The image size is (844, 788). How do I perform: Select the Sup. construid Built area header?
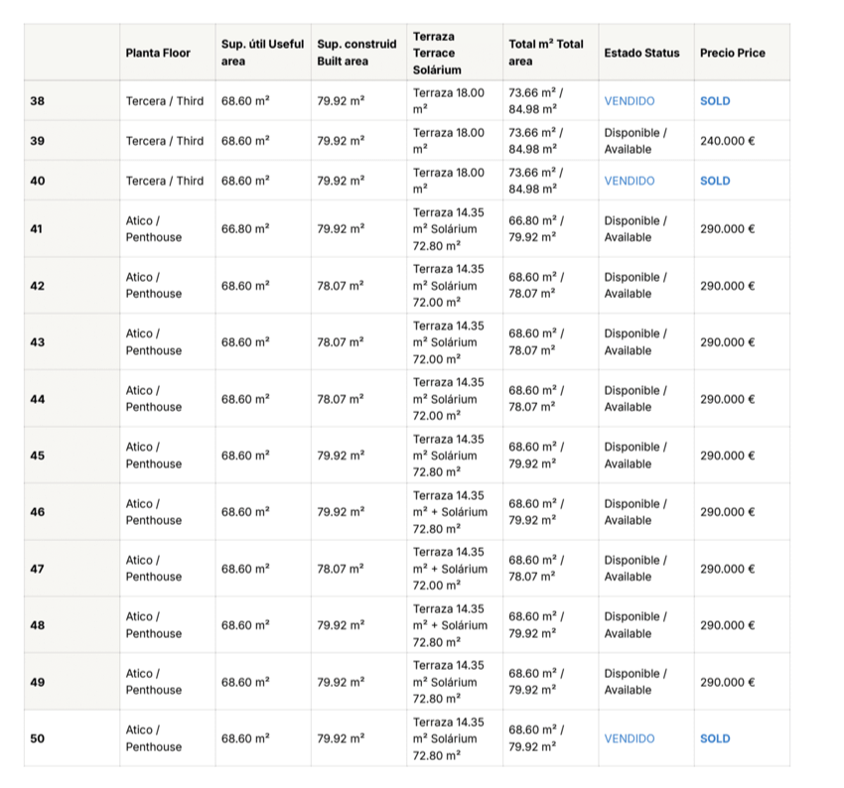coord(356,53)
